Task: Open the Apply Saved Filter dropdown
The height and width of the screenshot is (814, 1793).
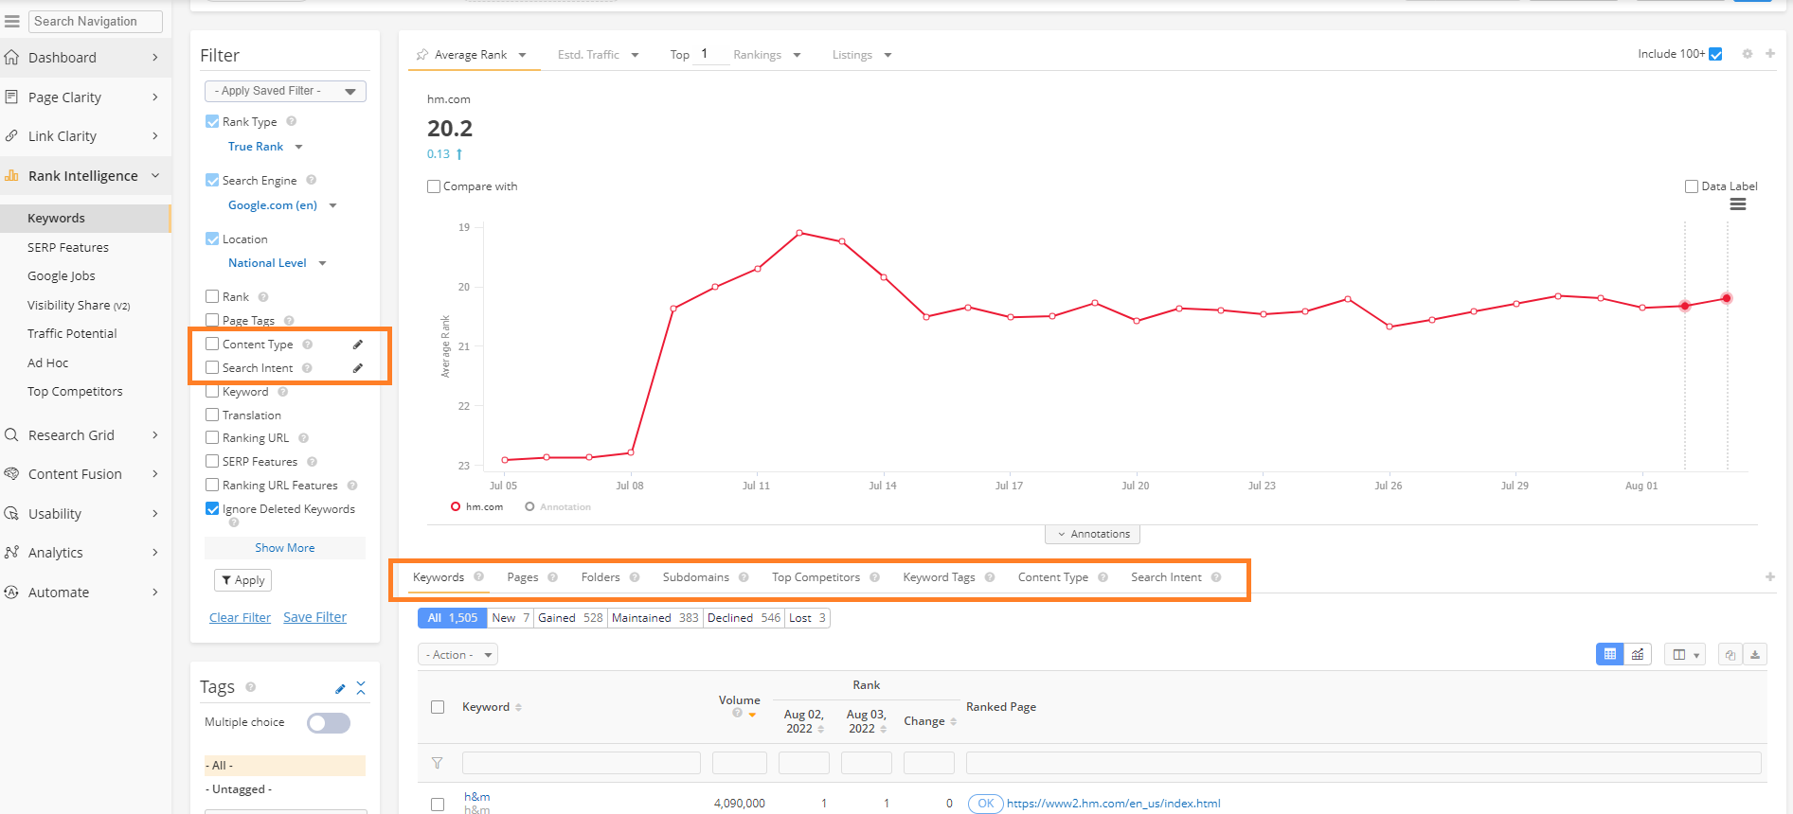Action: tap(285, 91)
